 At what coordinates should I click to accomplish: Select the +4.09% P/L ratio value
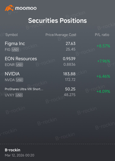tap(103, 91)
